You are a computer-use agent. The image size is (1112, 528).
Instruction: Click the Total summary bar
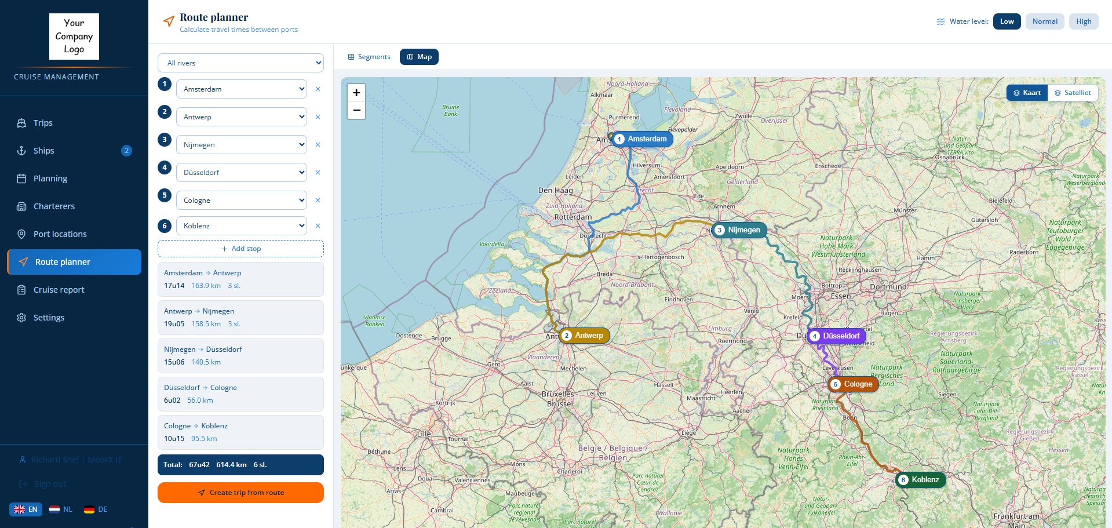click(240, 465)
